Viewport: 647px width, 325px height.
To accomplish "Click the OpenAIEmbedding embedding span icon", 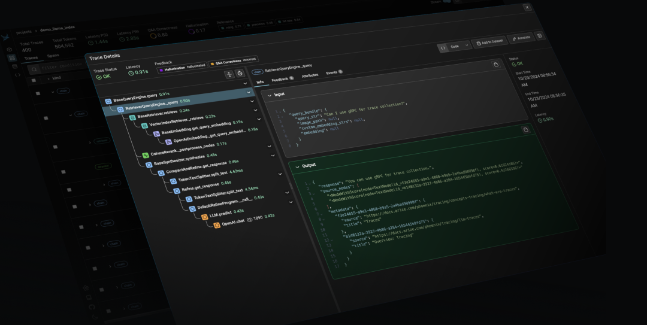I will pos(168,142).
